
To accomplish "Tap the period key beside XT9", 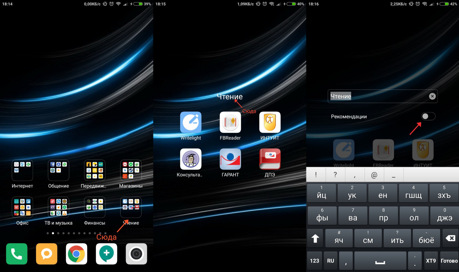I will pos(415,261).
